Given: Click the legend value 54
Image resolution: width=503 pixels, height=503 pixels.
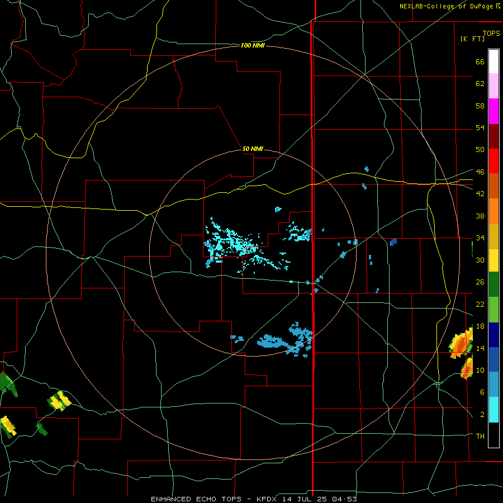Looking at the screenshot, I should point(480,127).
